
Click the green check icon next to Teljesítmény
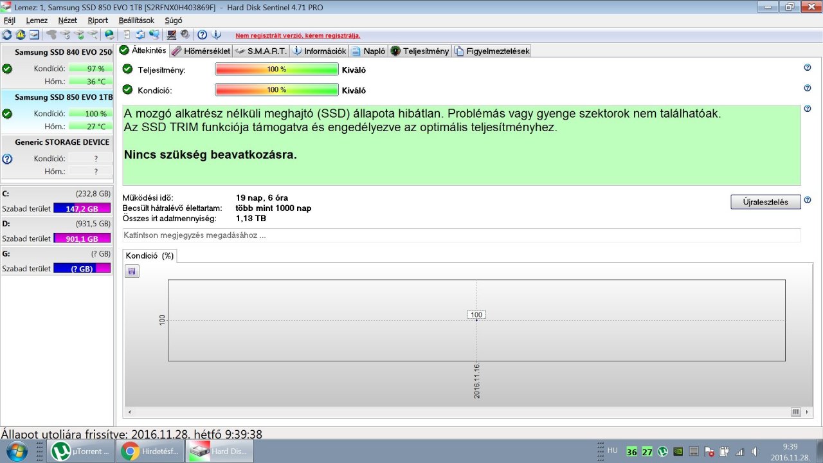pyautogui.click(x=127, y=69)
